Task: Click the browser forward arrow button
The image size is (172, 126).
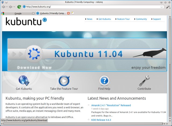Action: pyautogui.click(x=11, y=7)
